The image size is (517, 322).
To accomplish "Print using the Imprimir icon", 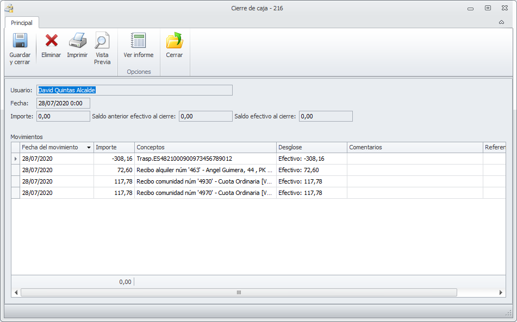I will coord(78,41).
